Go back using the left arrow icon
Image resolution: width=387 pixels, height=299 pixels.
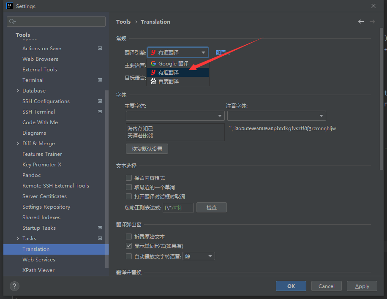pyautogui.click(x=361, y=22)
